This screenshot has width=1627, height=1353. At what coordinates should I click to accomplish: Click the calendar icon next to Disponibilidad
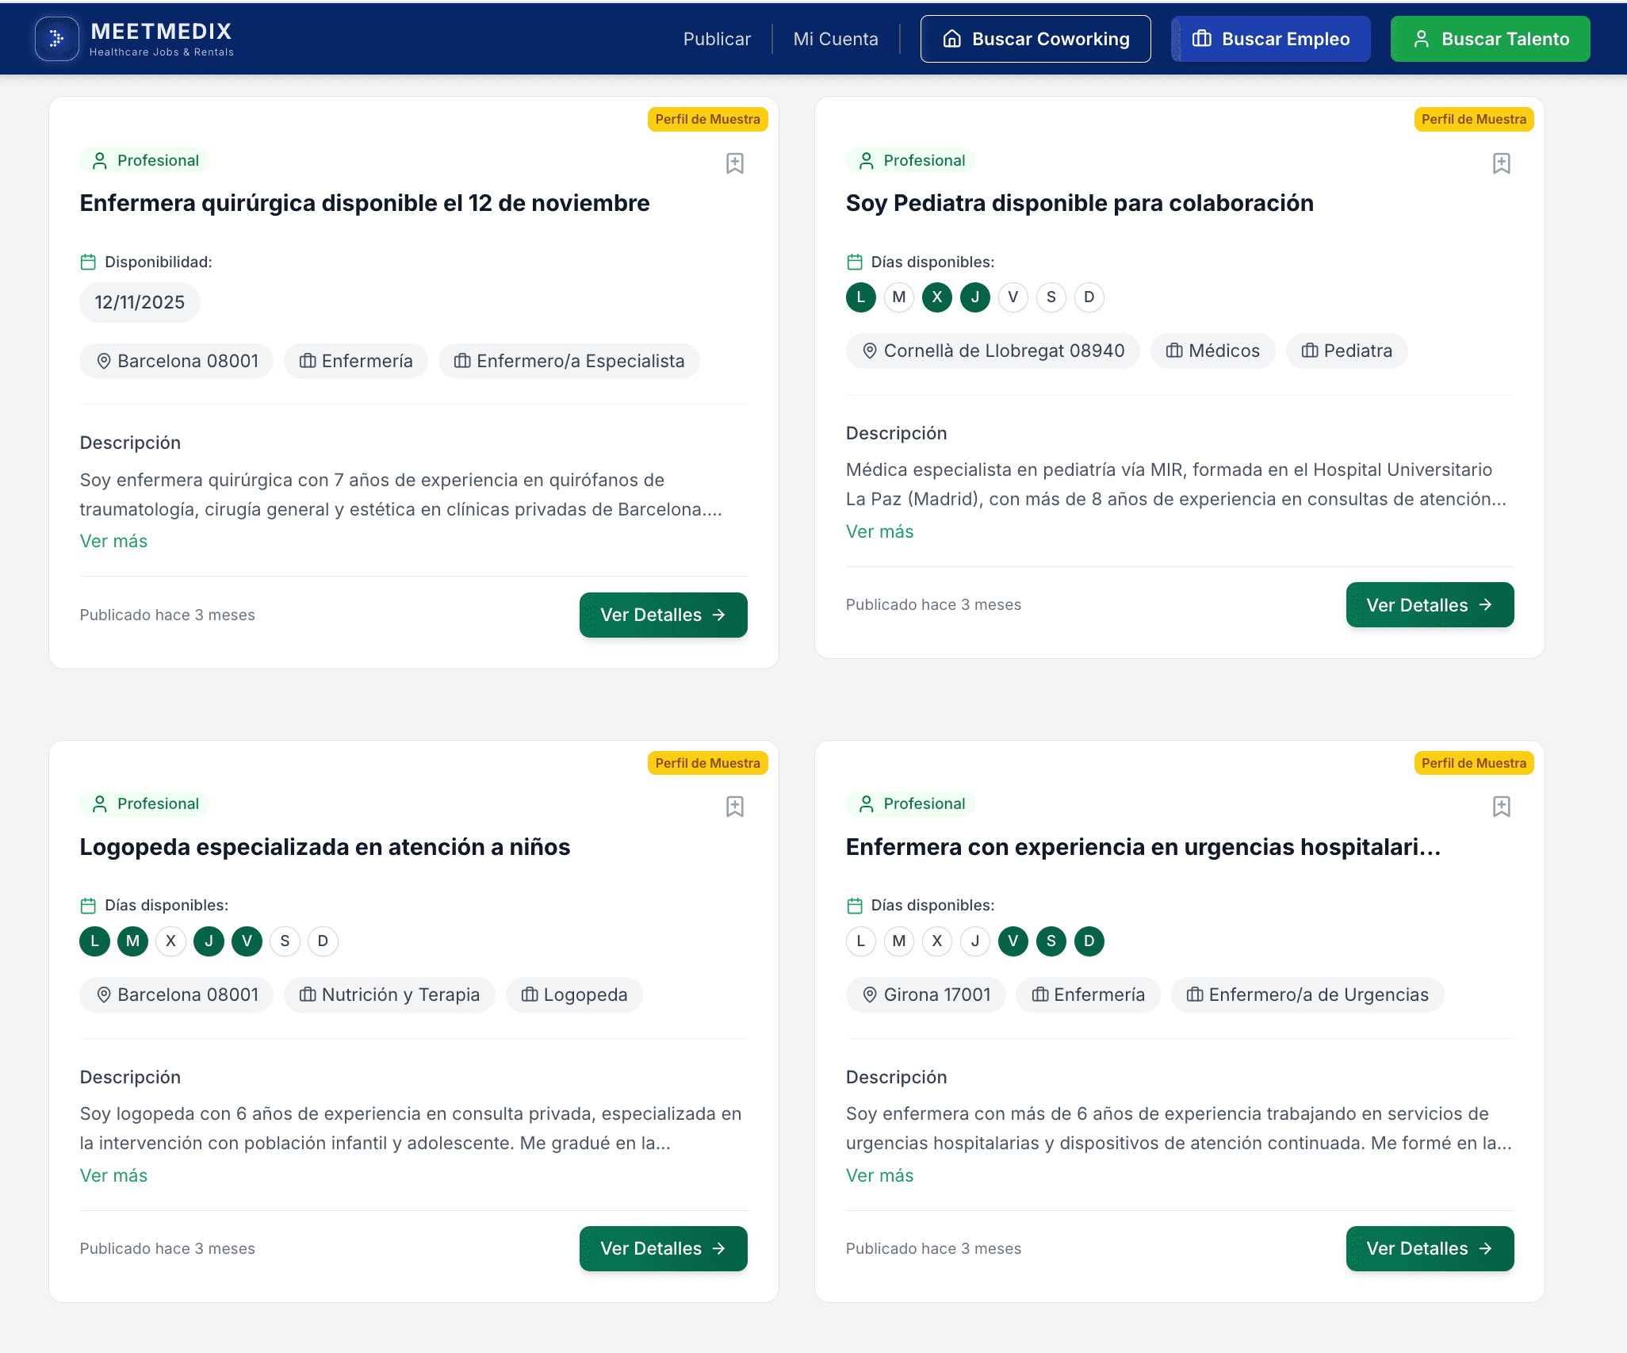88,261
